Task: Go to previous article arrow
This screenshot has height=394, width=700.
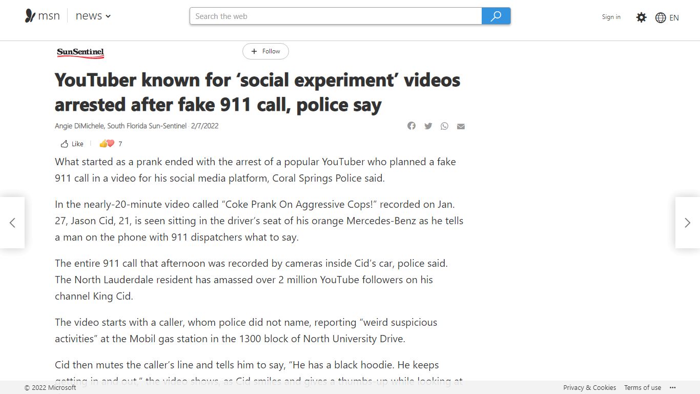Action: click(x=12, y=223)
